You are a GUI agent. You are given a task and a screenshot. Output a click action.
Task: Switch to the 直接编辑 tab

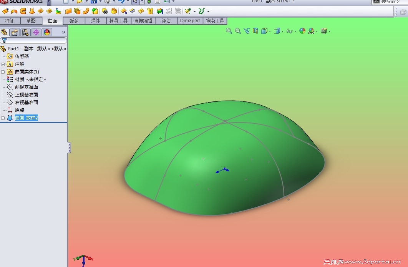click(x=143, y=21)
